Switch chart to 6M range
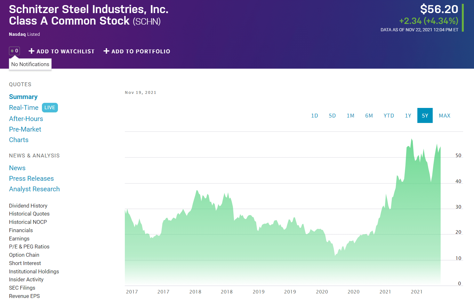The height and width of the screenshot is (304, 474). click(x=369, y=116)
